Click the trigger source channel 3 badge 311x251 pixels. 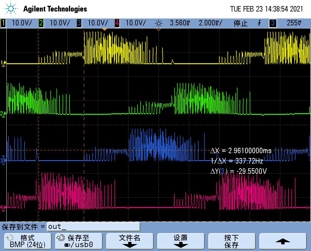click(273, 23)
